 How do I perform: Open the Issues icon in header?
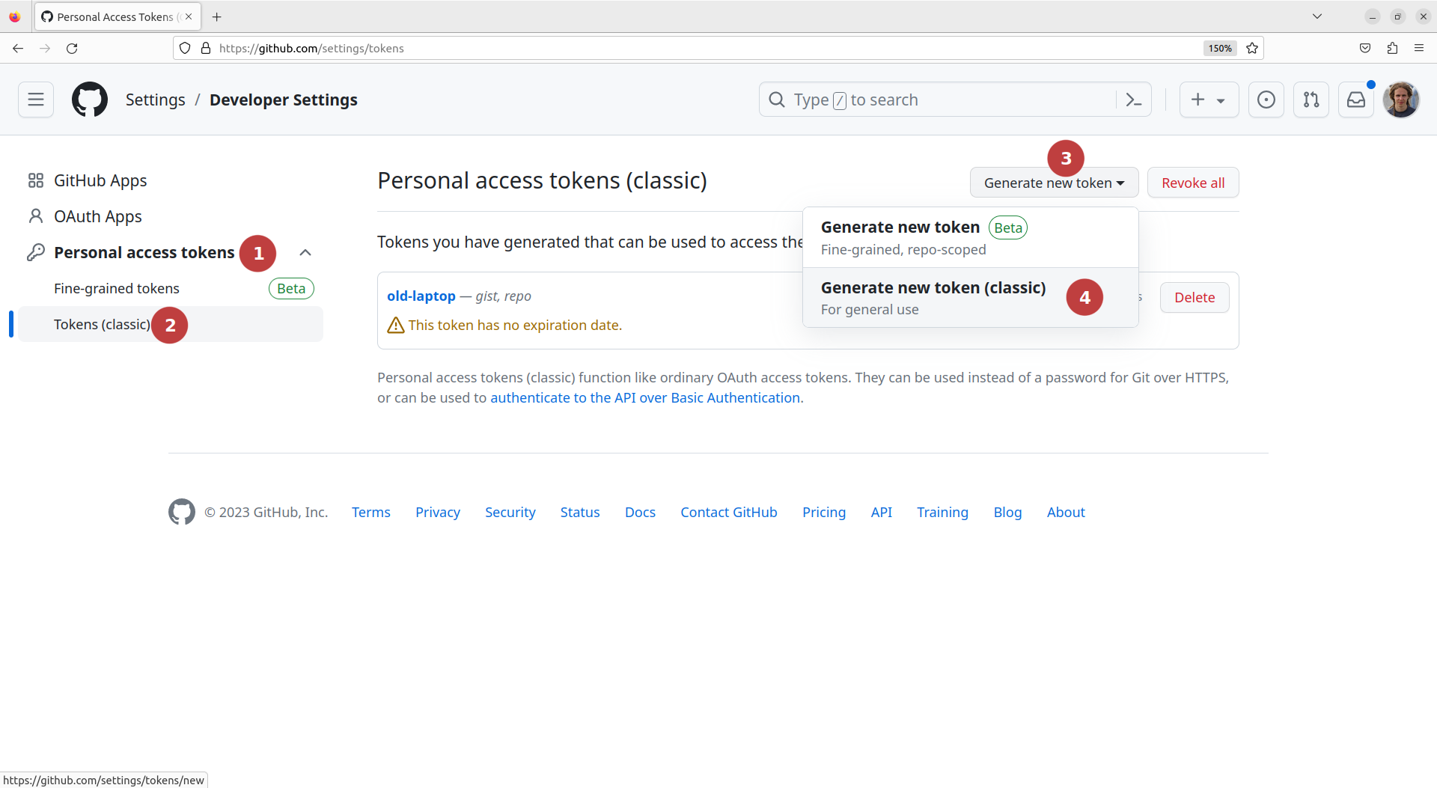pos(1266,100)
